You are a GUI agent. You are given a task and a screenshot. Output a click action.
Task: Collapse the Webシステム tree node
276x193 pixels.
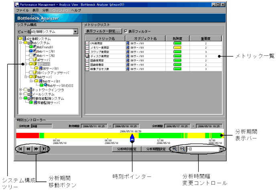coord(20,43)
